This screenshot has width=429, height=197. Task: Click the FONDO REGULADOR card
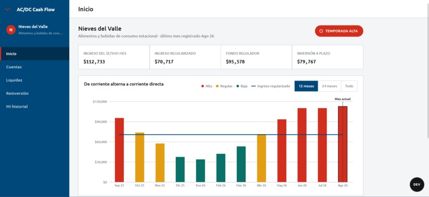[256, 57]
